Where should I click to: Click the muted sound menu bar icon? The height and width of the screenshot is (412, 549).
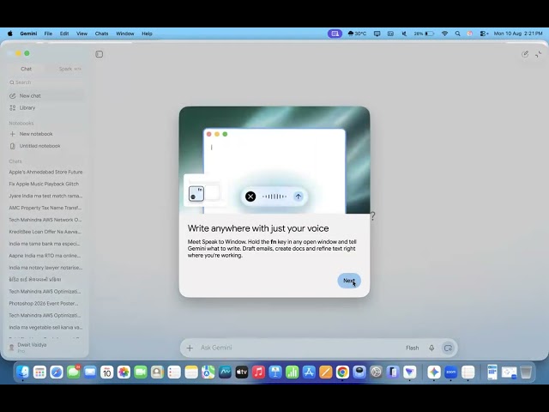404,33
